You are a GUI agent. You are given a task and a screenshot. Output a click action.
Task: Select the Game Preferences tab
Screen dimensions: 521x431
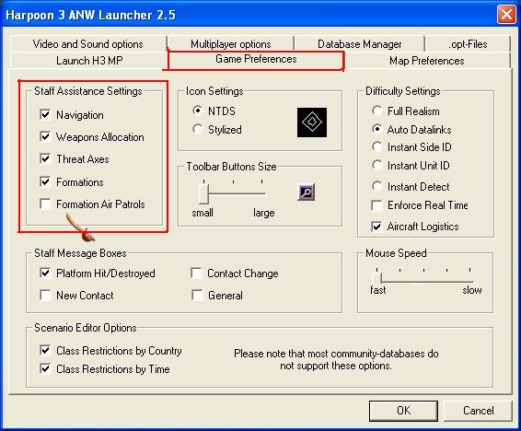click(256, 60)
